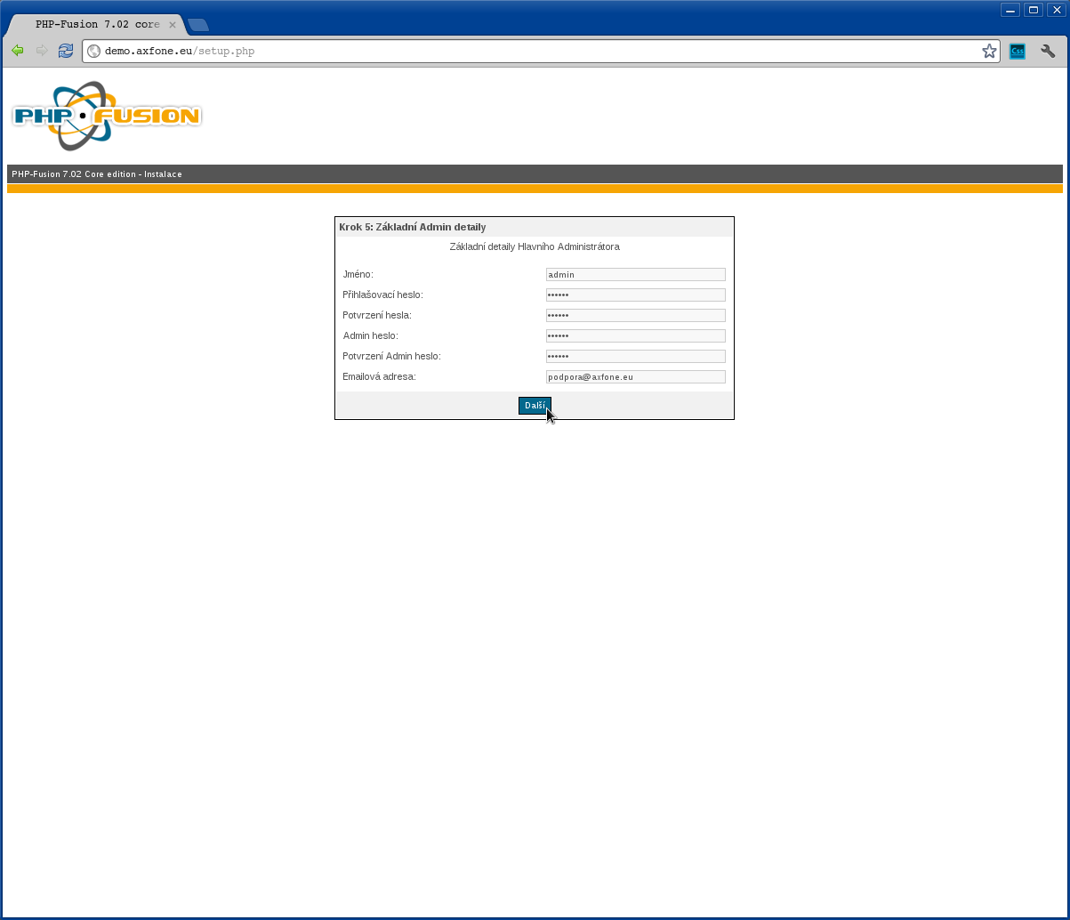
Task: Click the Potvrzení Admin heslo field
Action: [x=635, y=357]
